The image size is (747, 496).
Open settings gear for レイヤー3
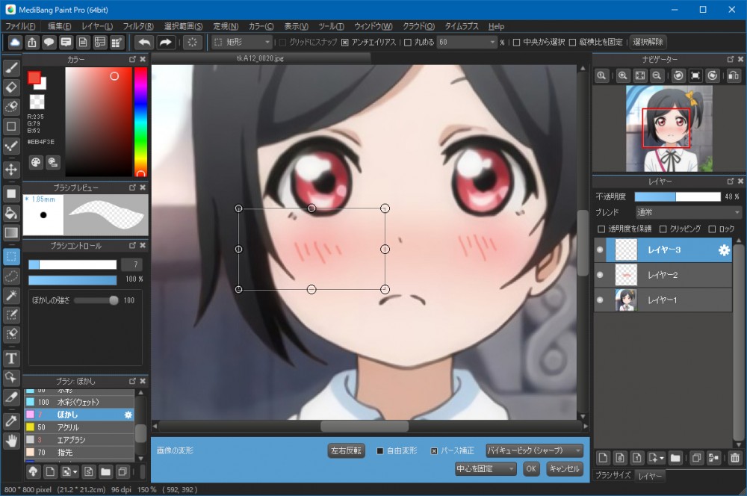(724, 250)
